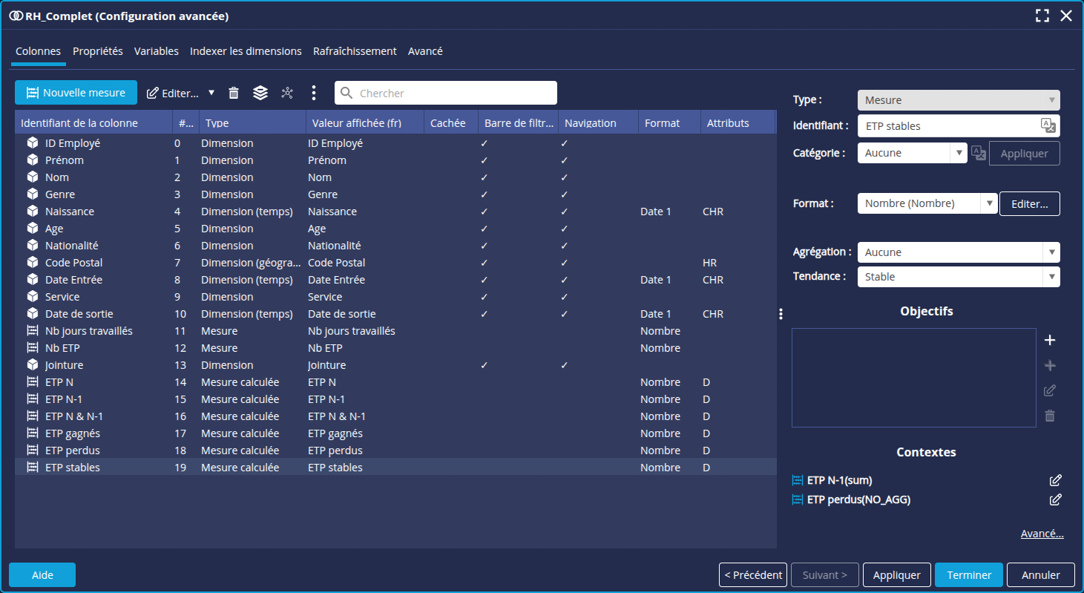Image resolution: width=1084 pixels, height=593 pixels.
Task: Open the Agrégation dropdown
Action: [x=958, y=252]
